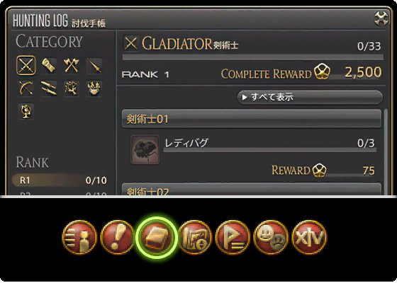
Task: Close the Hunting Log window
Action: (x=381, y=18)
